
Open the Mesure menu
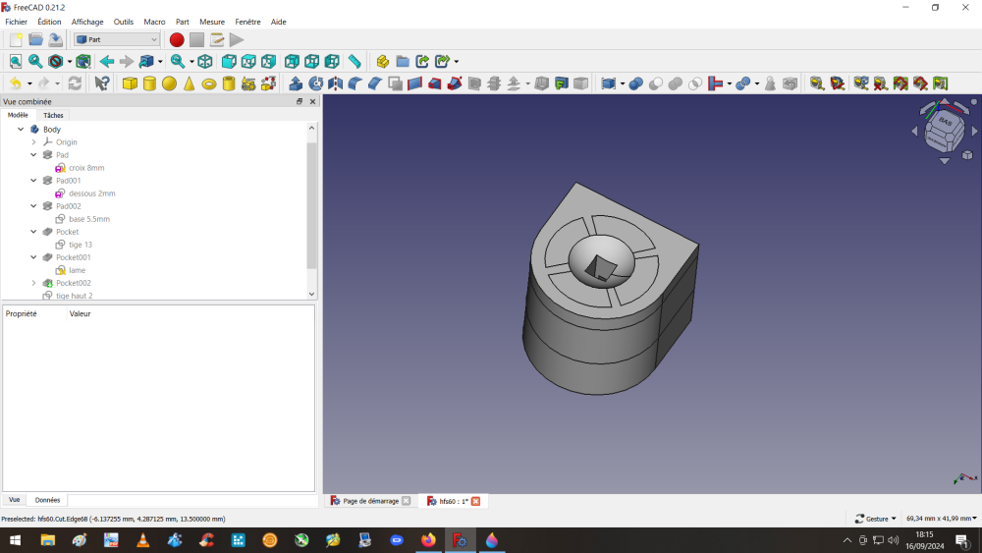(212, 22)
